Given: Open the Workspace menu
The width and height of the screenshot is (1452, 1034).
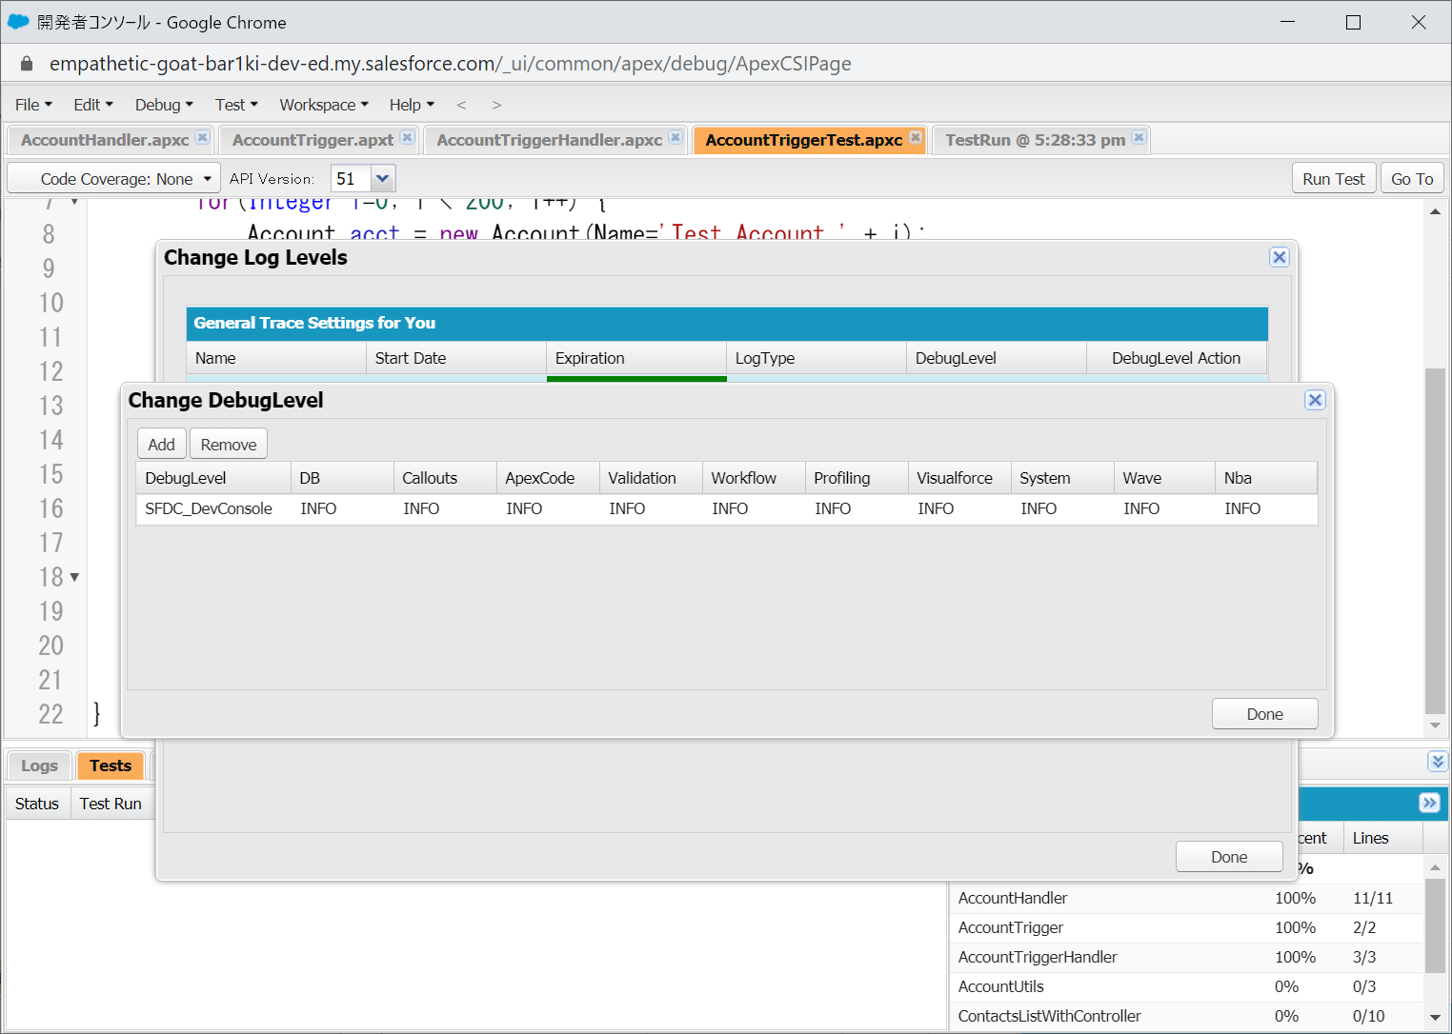Looking at the screenshot, I should (x=324, y=105).
